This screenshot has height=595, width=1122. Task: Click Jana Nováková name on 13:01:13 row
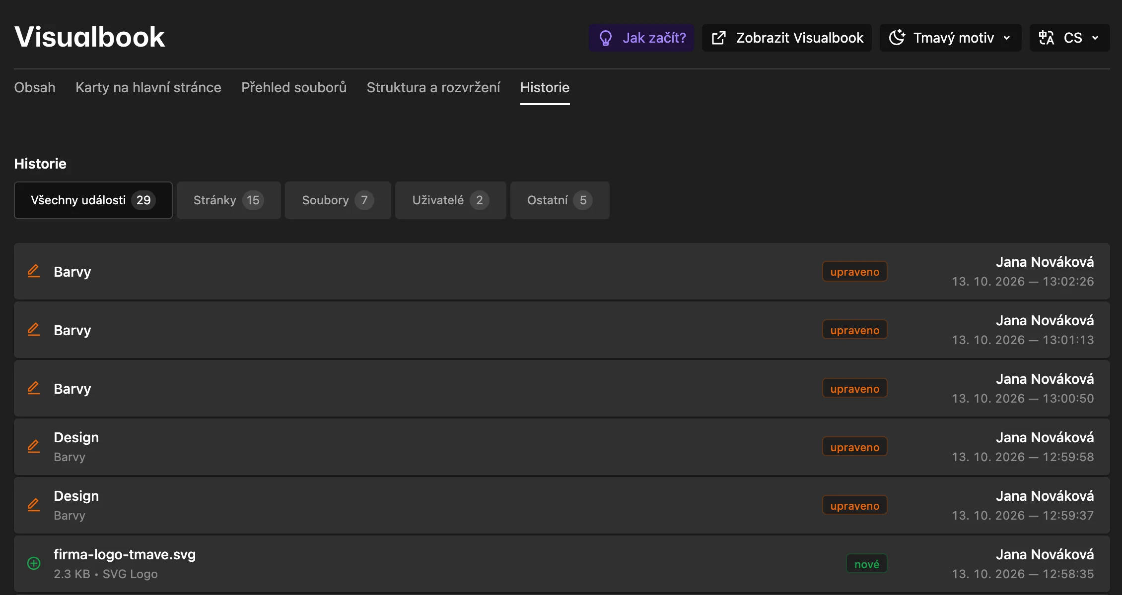click(x=1045, y=320)
